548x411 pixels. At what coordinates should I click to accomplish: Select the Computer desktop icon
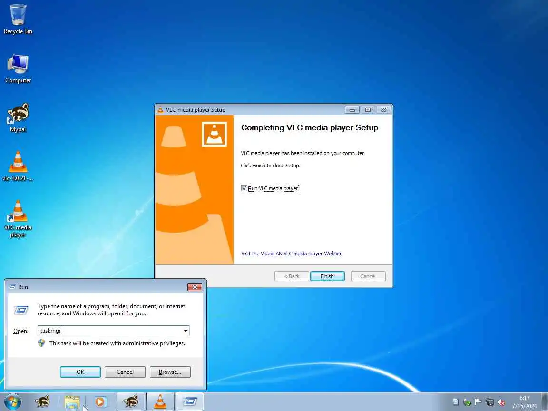(18, 69)
